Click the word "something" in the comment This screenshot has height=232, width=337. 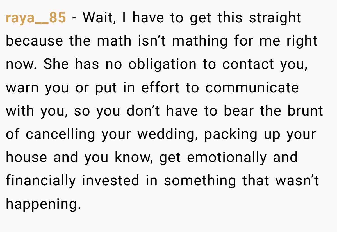pos(200,181)
